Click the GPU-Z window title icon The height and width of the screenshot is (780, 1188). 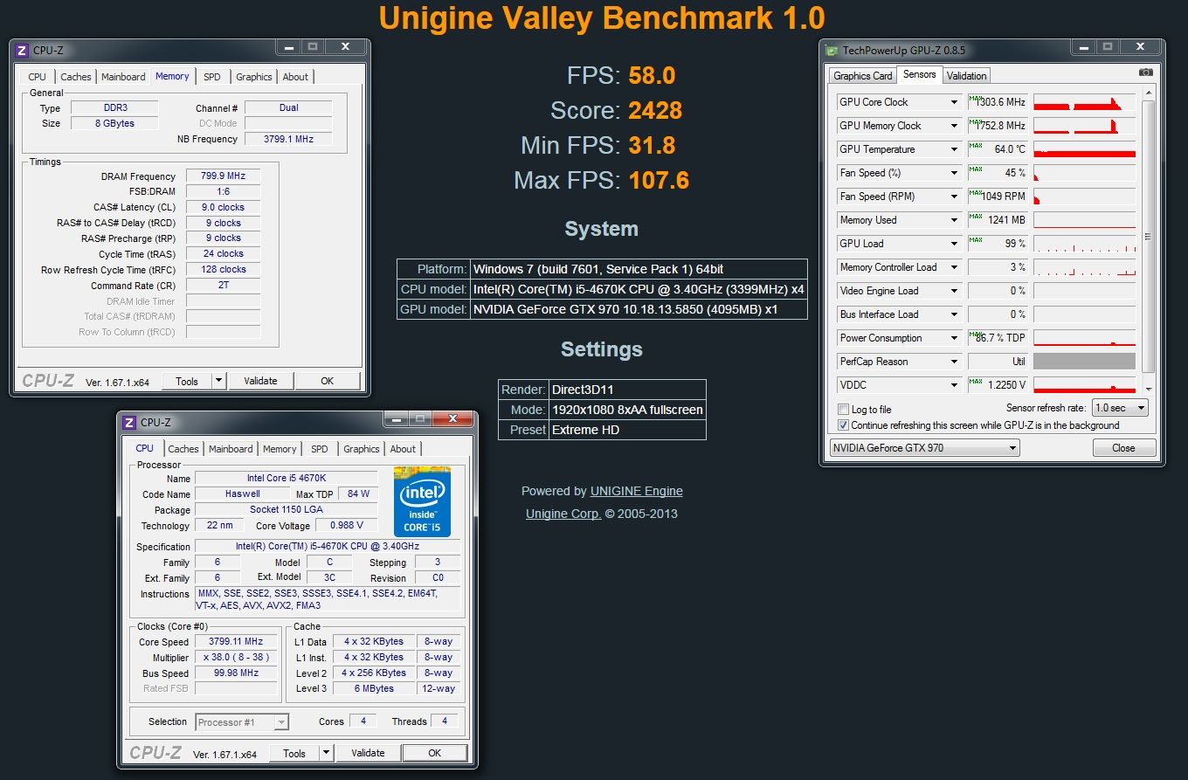[832, 51]
